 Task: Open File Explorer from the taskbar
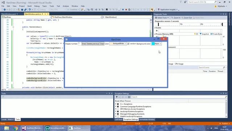coord(7,128)
